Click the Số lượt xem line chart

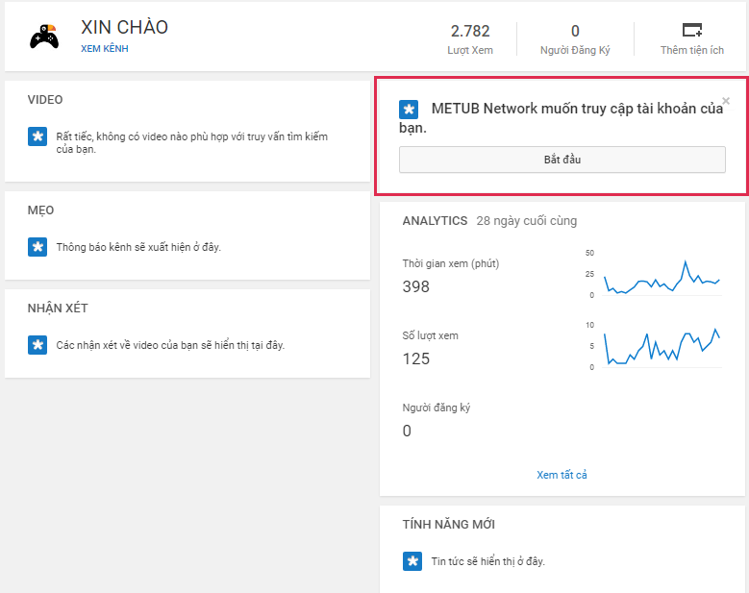pyautogui.click(x=662, y=348)
